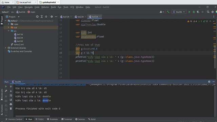
Task: Click the Stop icon in main toolbar
Action: point(202,12)
